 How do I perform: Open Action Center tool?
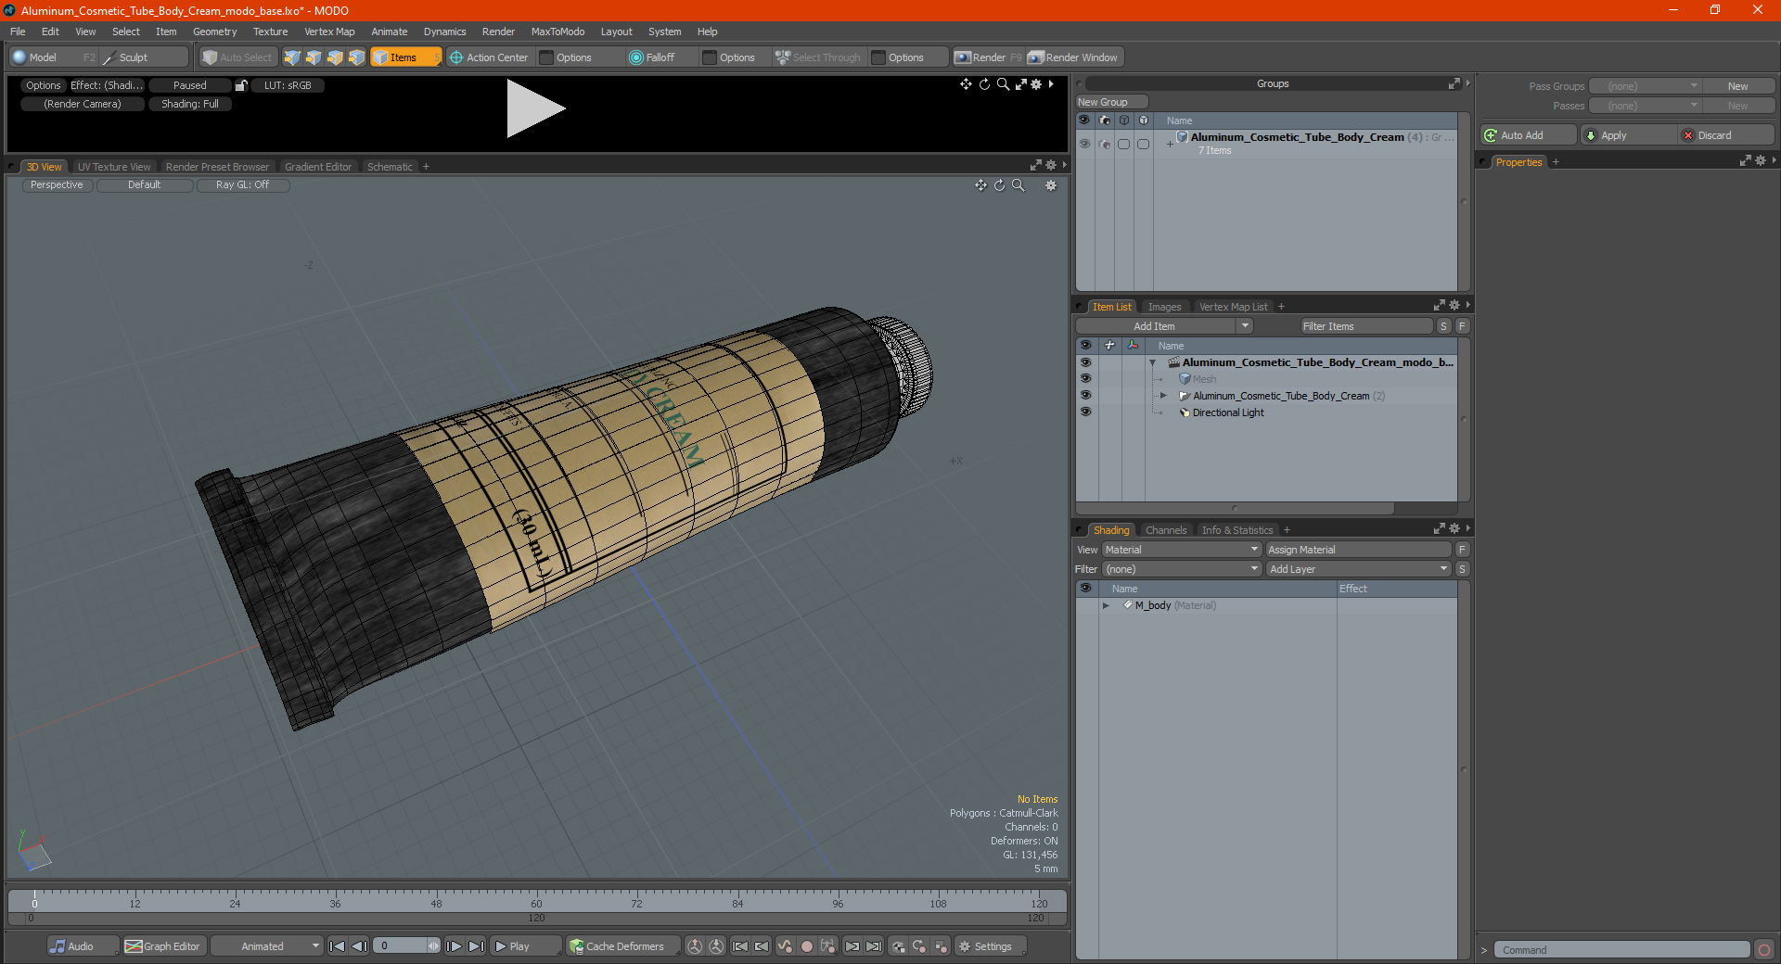click(x=489, y=57)
